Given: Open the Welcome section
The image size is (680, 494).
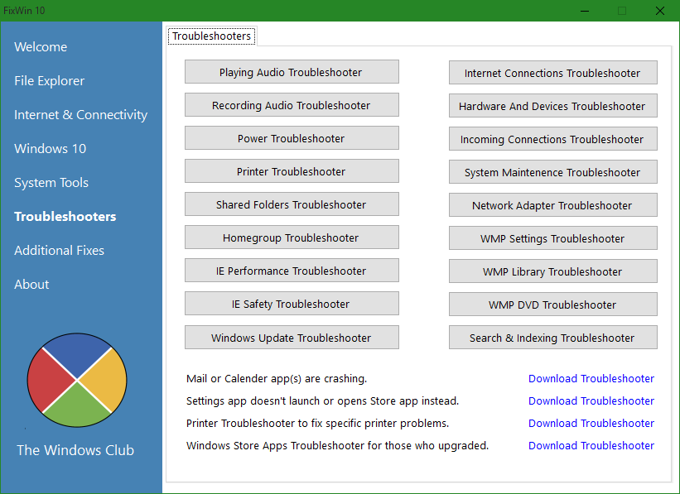Looking at the screenshot, I should coord(41,47).
